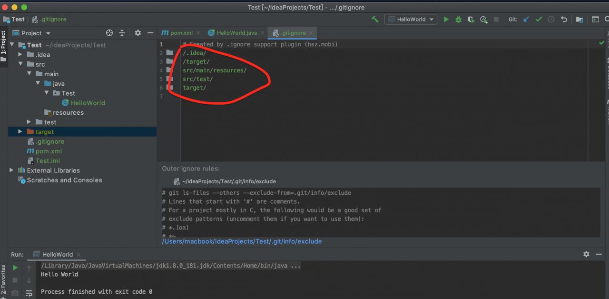Open the HelloWorld run configuration dropdown
The height and width of the screenshot is (299, 609).
point(411,20)
